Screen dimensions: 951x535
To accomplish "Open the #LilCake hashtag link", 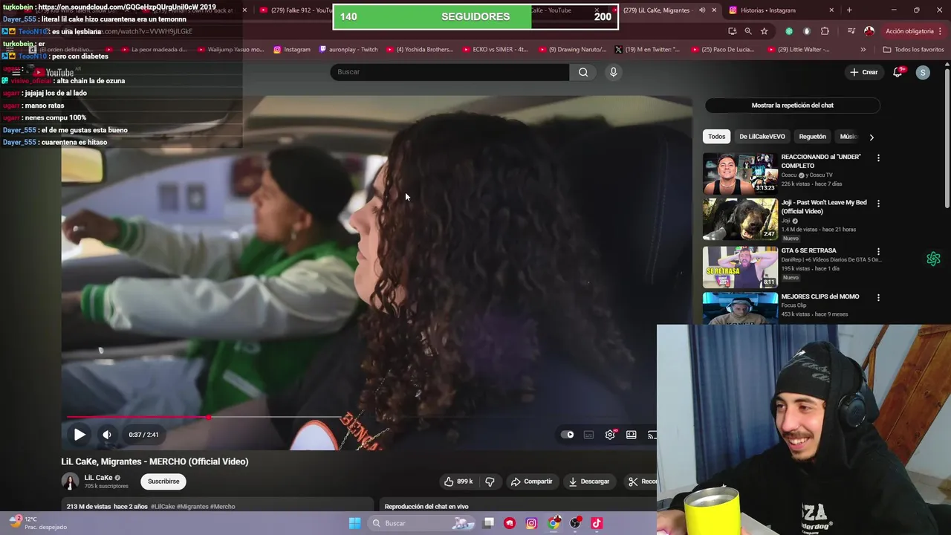I will click(x=163, y=507).
